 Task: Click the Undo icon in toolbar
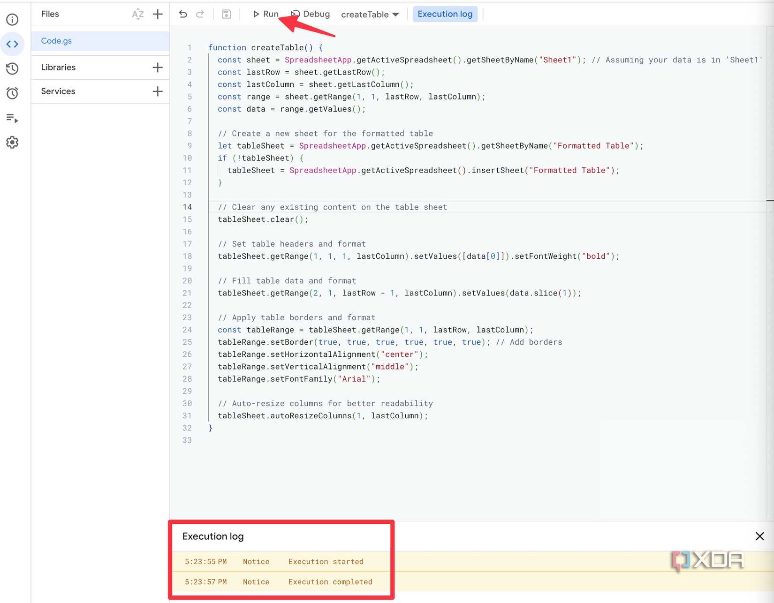tap(182, 14)
